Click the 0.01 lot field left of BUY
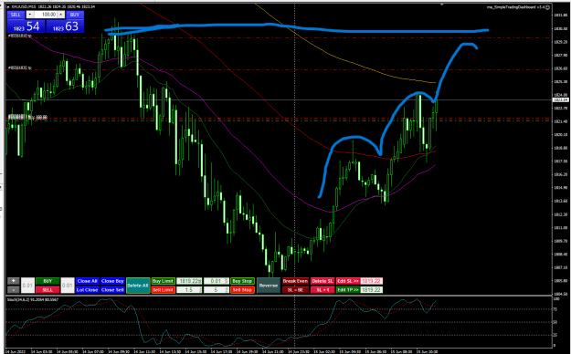Image resolution: width=571 pixels, height=354 pixels. [x=27, y=286]
